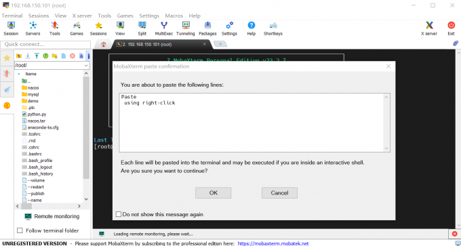Enable Follow terminal folder checkbox
461x246 pixels.
[20, 230]
